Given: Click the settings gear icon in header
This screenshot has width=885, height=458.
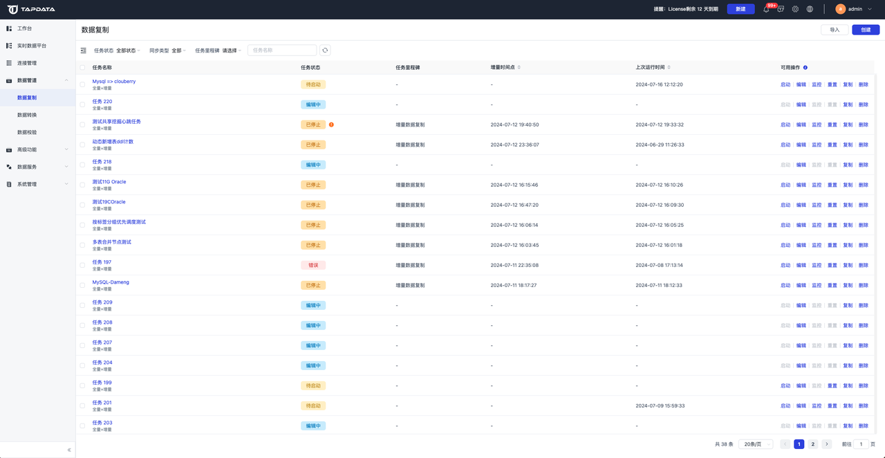Looking at the screenshot, I should 795,9.
